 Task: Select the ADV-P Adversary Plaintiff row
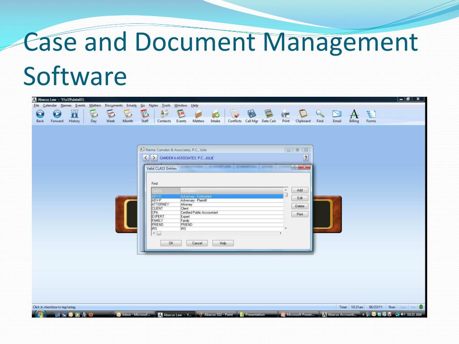217,200
